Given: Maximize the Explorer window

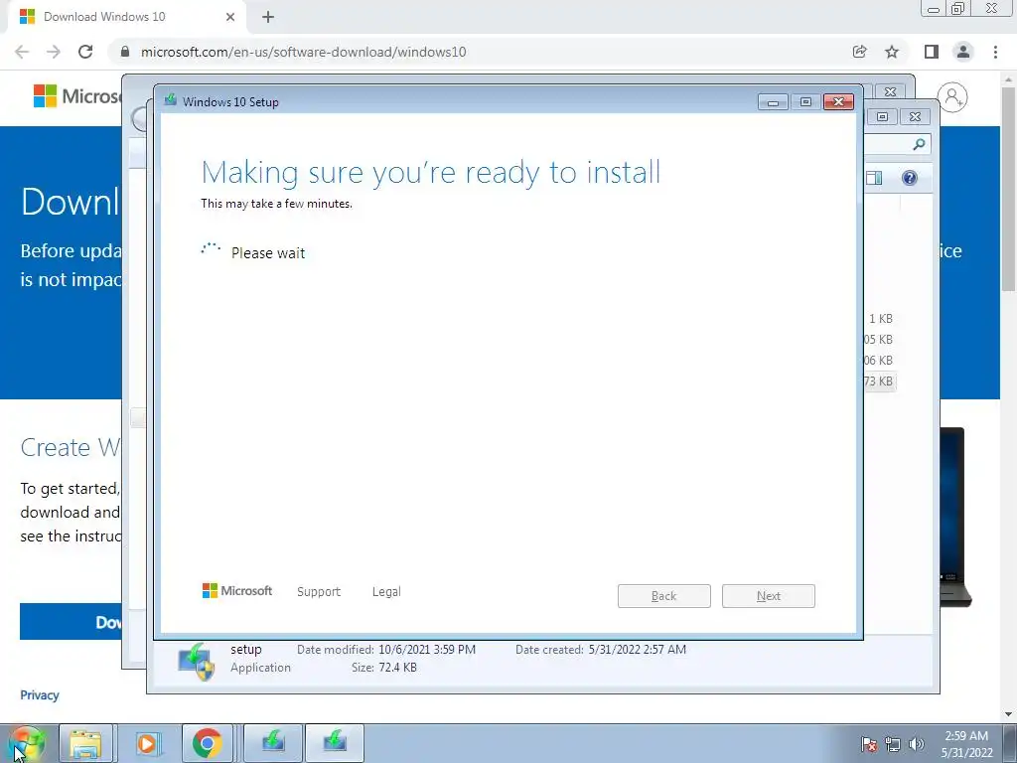Looking at the screenshot, I should [882, 117].
